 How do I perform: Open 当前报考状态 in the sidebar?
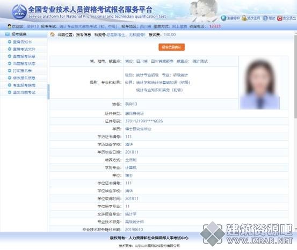coord(24,64)
